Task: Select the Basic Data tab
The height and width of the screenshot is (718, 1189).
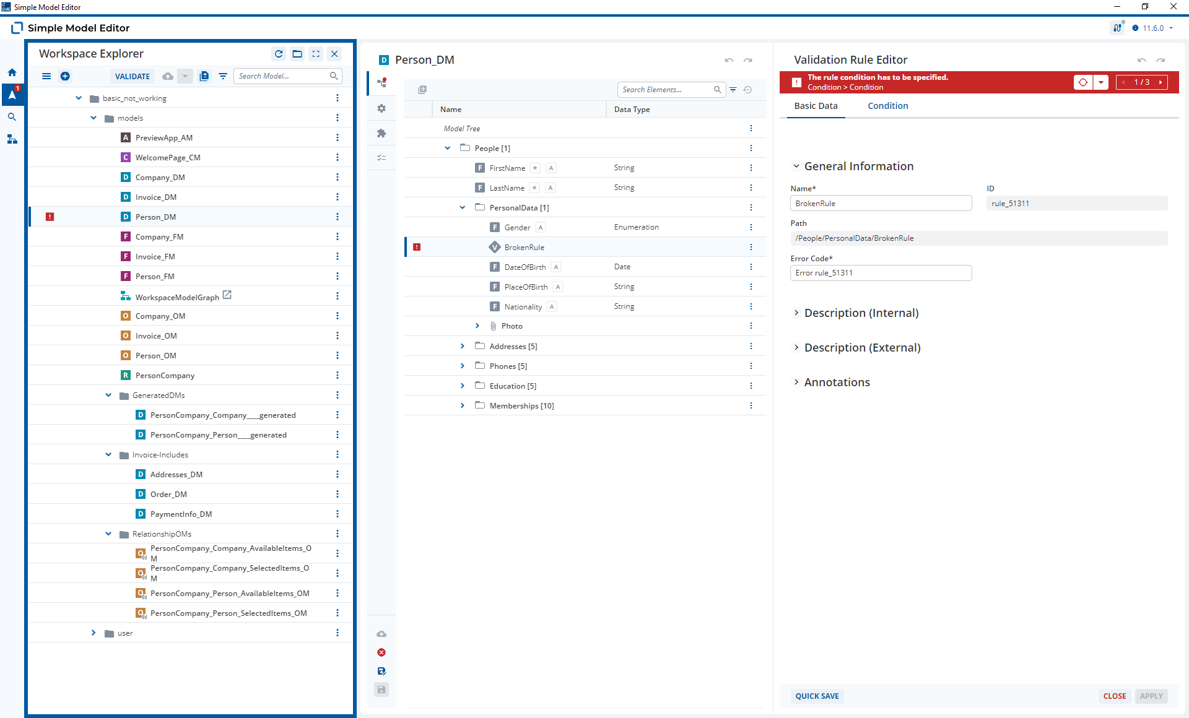Action: pos(816,106)
